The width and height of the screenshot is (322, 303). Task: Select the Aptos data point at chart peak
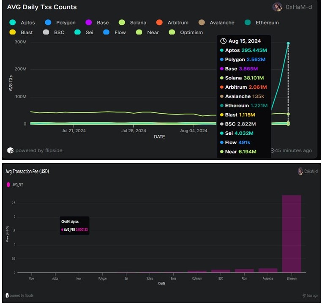[288, 44]
